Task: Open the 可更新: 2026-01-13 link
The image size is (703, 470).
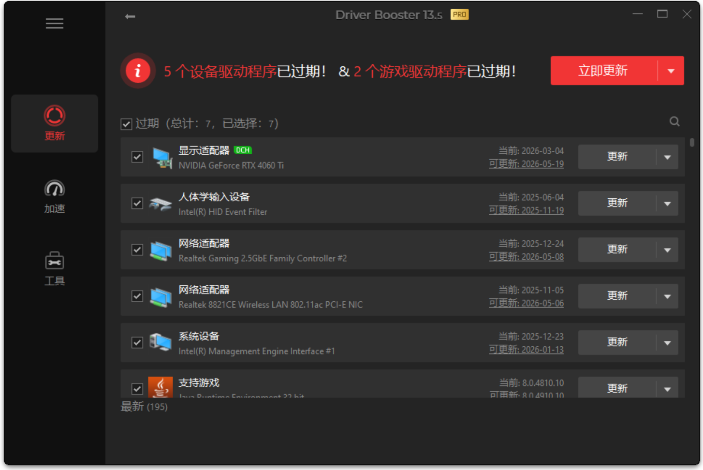Action: pos(526,350)
